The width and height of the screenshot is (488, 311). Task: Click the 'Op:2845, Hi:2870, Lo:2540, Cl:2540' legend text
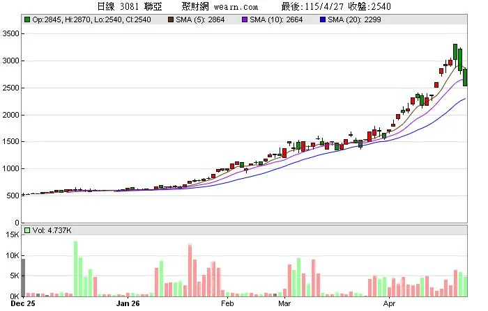(x=91, y=19)
